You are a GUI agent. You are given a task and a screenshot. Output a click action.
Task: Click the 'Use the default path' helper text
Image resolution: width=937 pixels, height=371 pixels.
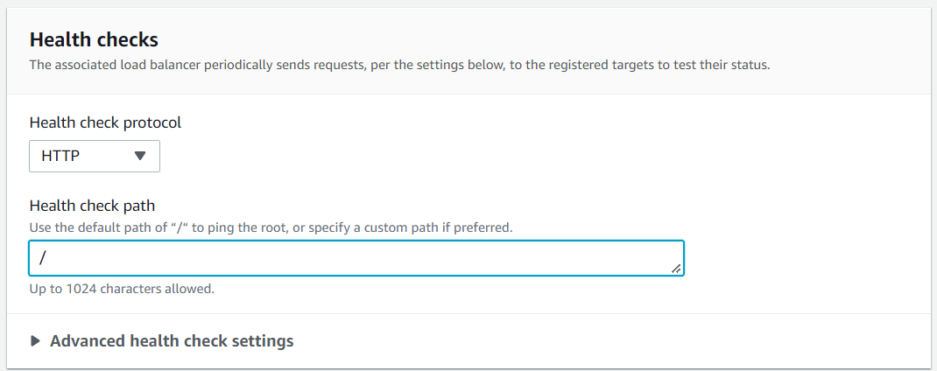tap(271, 227)
